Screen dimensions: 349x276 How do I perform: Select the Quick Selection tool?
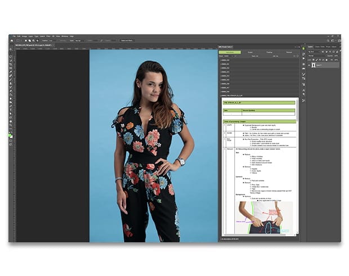(11, 61)
